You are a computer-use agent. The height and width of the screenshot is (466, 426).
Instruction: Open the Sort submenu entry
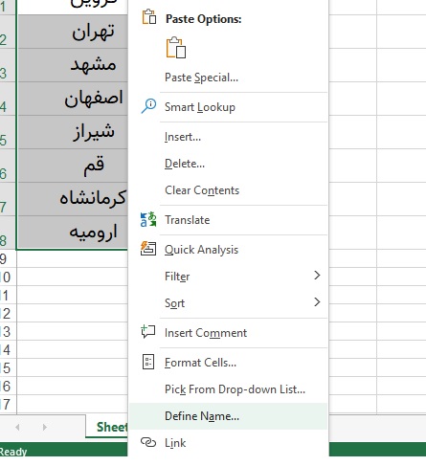coord(228,303)
